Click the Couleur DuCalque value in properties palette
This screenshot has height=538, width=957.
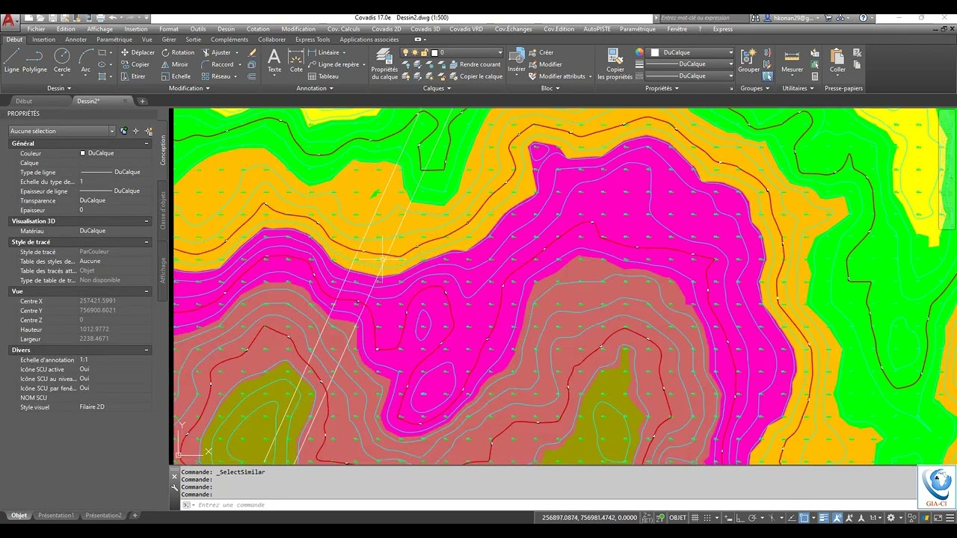click(114, 153)
